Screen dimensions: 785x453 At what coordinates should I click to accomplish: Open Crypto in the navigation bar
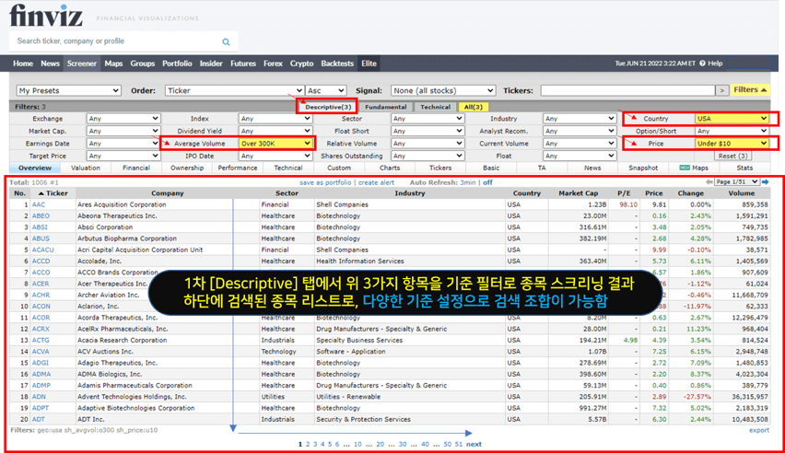click(x=302, y=64)
